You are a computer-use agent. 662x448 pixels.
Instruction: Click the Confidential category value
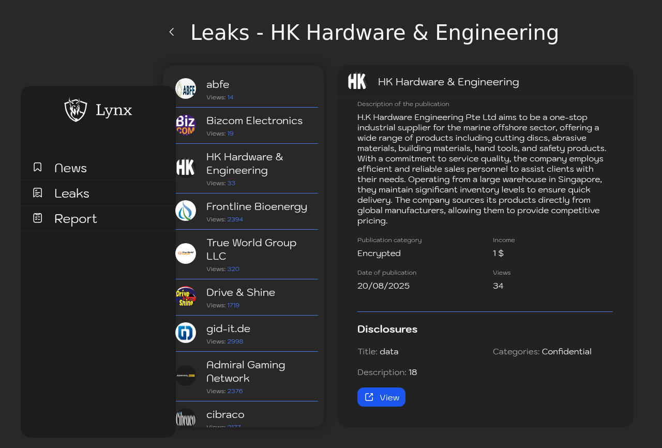click(x=567, y=352)
